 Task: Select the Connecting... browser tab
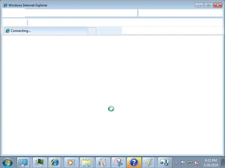pos(46,31)
